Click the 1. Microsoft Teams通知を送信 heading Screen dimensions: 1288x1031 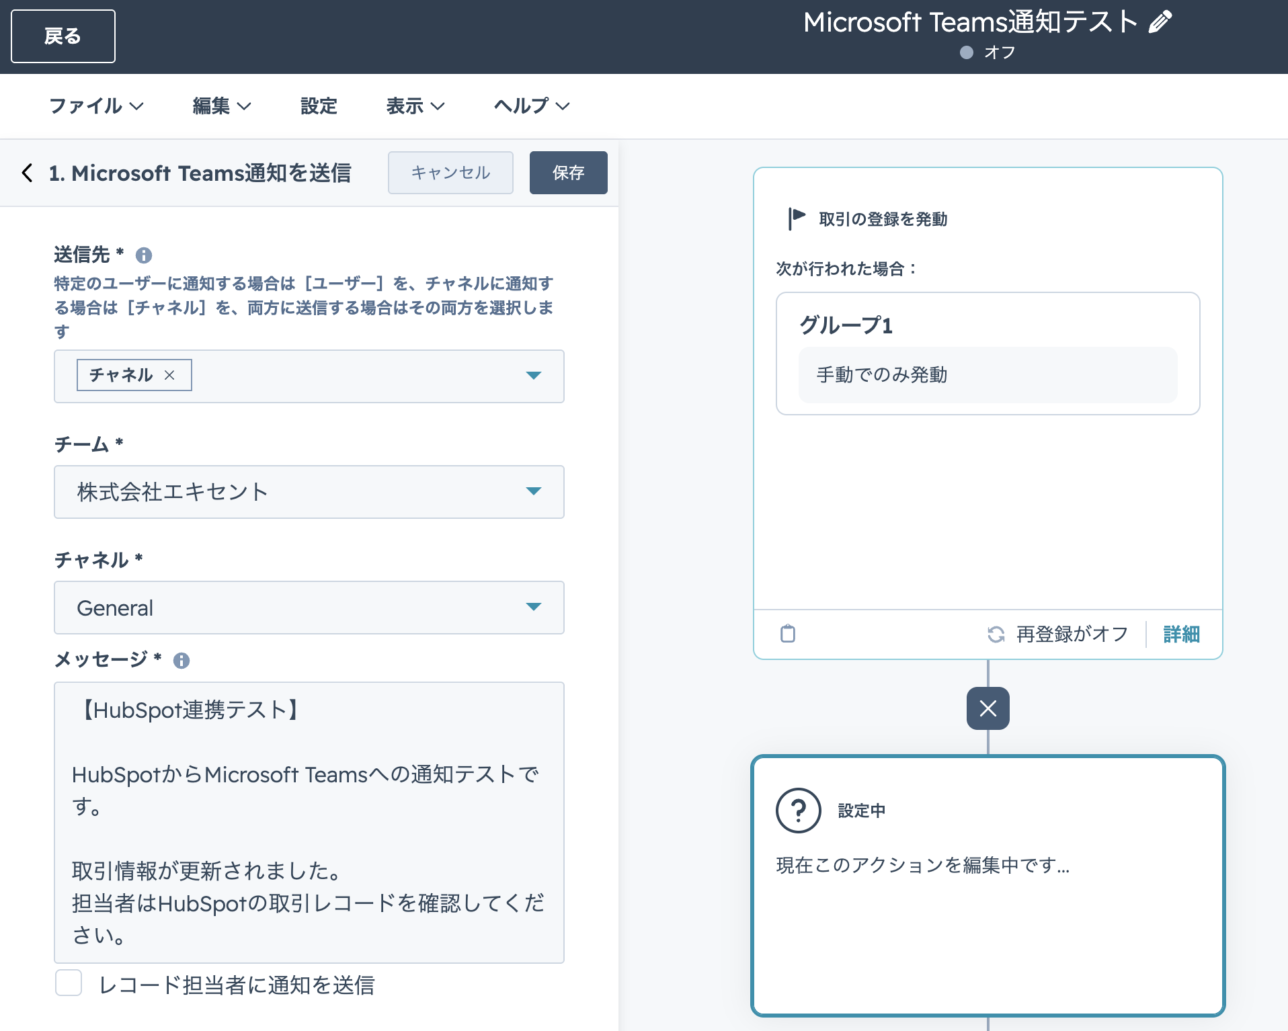click(200, 173)
